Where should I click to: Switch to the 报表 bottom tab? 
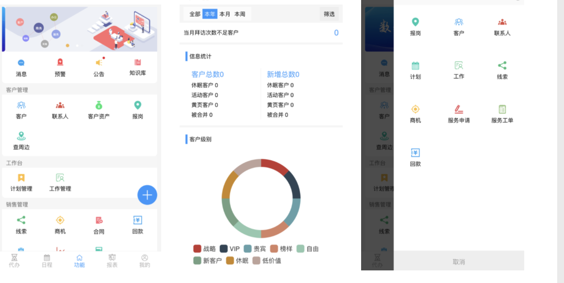click(112, 261)
